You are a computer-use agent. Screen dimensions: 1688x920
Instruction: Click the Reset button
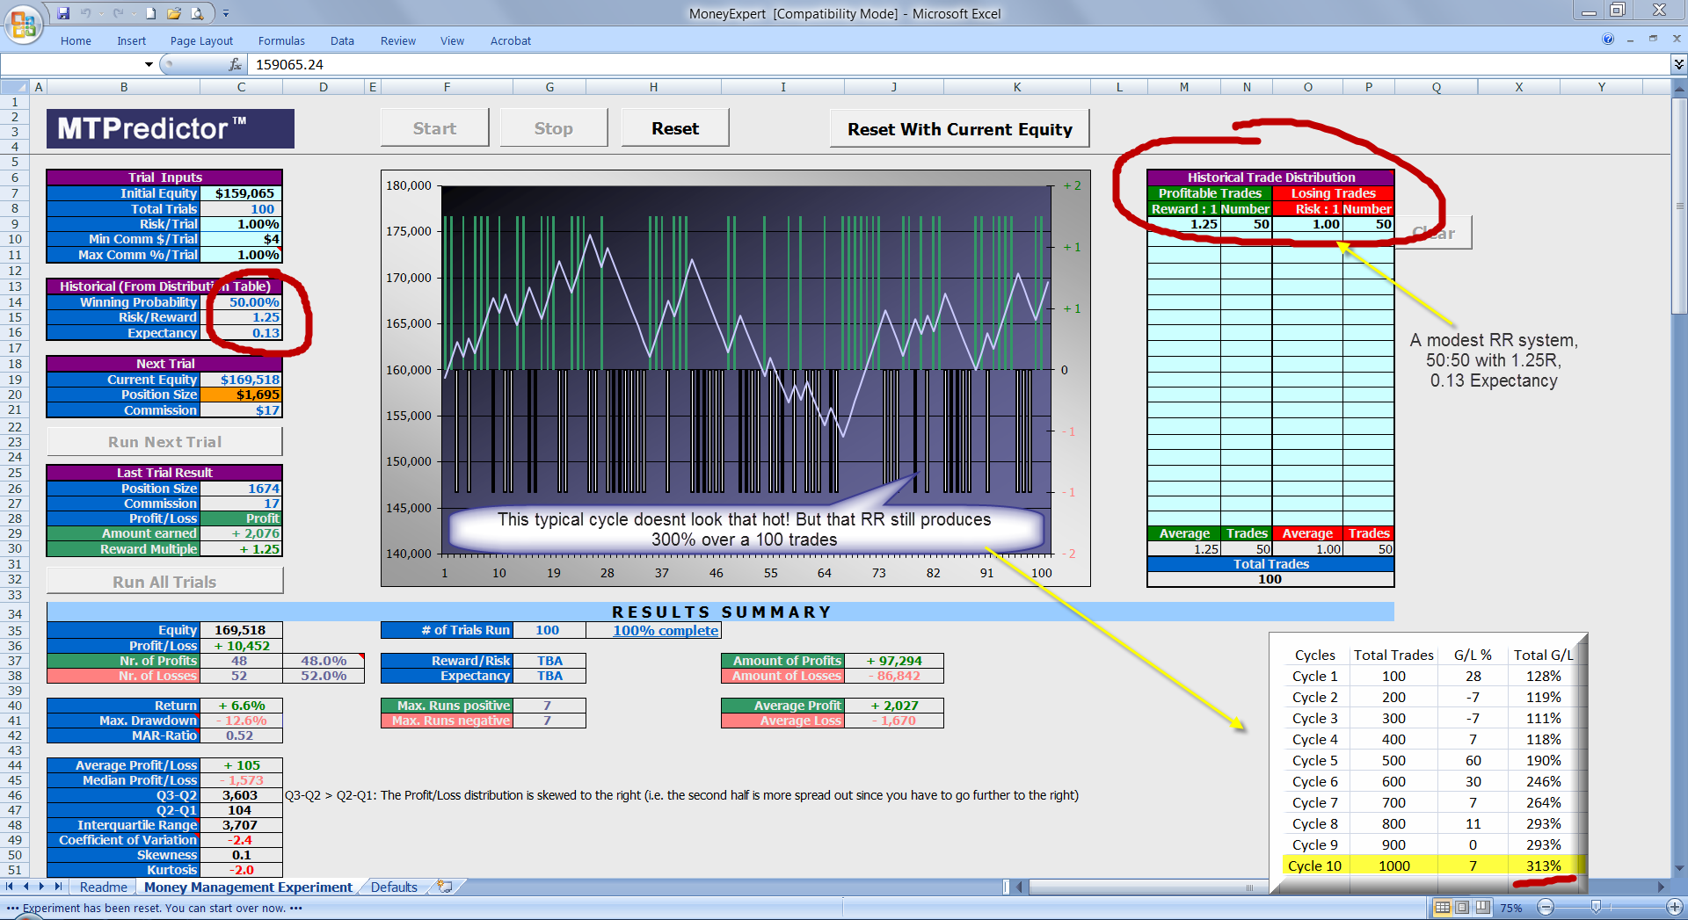click(x=675, y=128)
